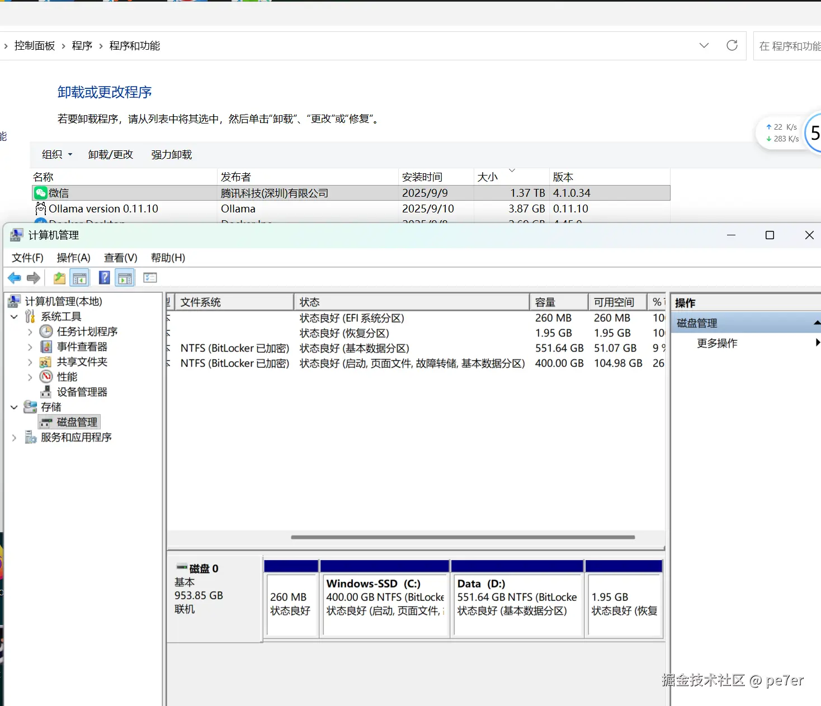
Task: Open the 操作(A) menu
Action: [73, 258]
